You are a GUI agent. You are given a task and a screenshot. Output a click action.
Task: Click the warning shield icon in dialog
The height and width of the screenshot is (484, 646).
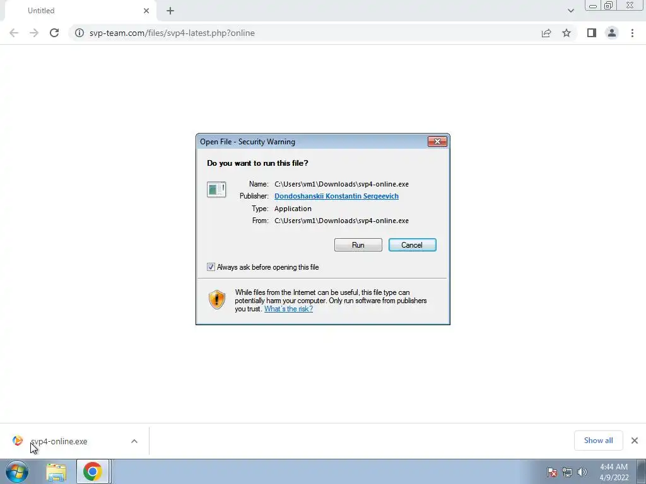click(x=217, y=299)
